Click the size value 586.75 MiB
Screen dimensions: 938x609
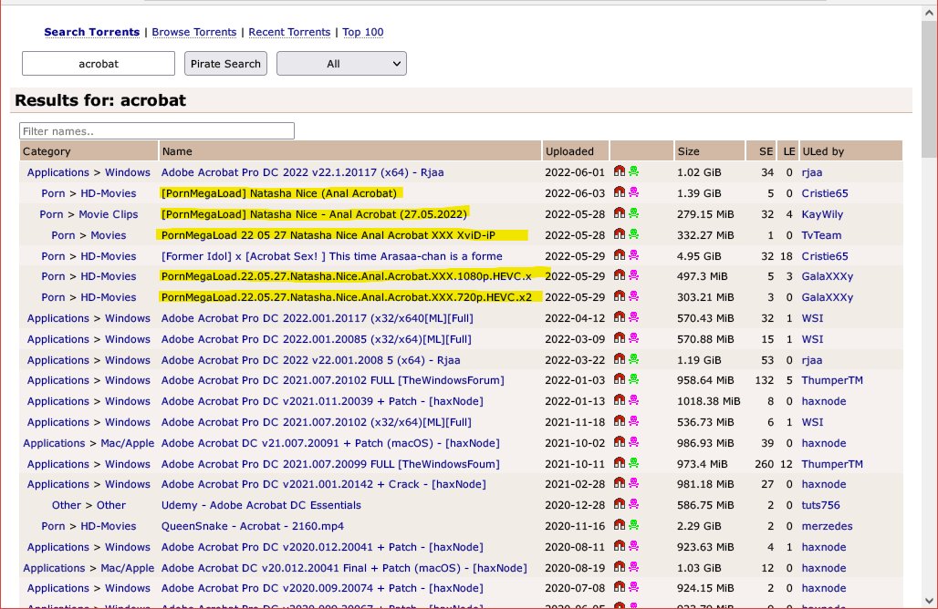705,505
